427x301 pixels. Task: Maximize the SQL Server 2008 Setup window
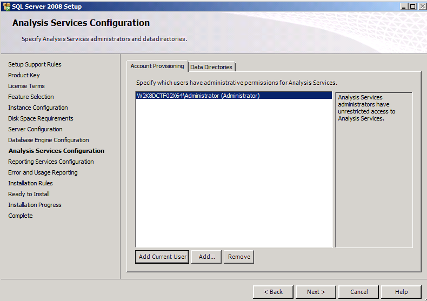pyautogui.click(x=413, y=6)
